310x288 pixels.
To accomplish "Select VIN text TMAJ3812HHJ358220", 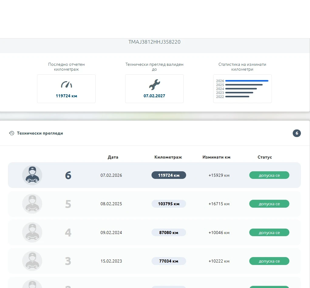I will 155,42.
